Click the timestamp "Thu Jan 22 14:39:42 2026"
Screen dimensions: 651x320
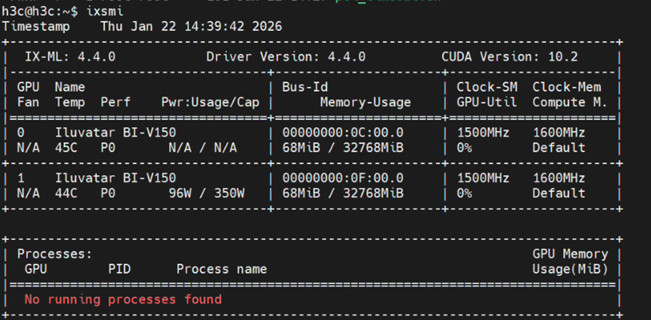click(x=192, y=27)
